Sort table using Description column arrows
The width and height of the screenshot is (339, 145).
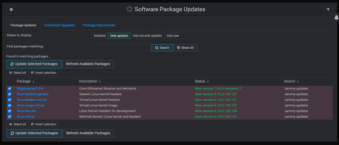click(100, 81)
